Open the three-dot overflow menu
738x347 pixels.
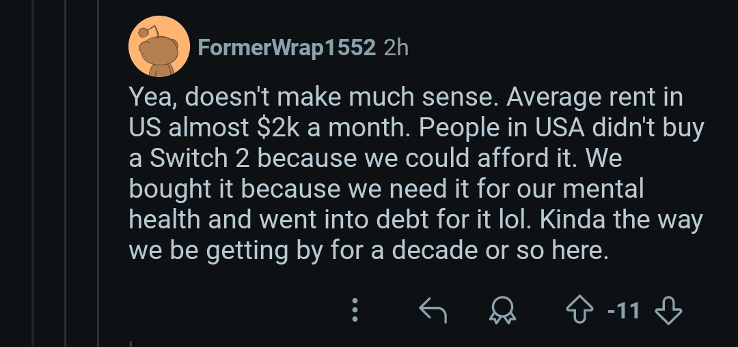[355, 310]
